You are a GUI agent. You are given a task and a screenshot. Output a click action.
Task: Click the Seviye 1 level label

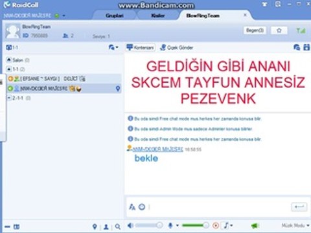point(101,36)
